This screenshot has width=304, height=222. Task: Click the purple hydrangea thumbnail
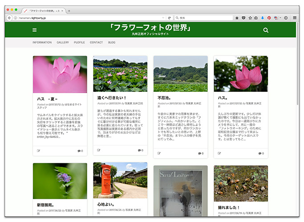[60, 181]
